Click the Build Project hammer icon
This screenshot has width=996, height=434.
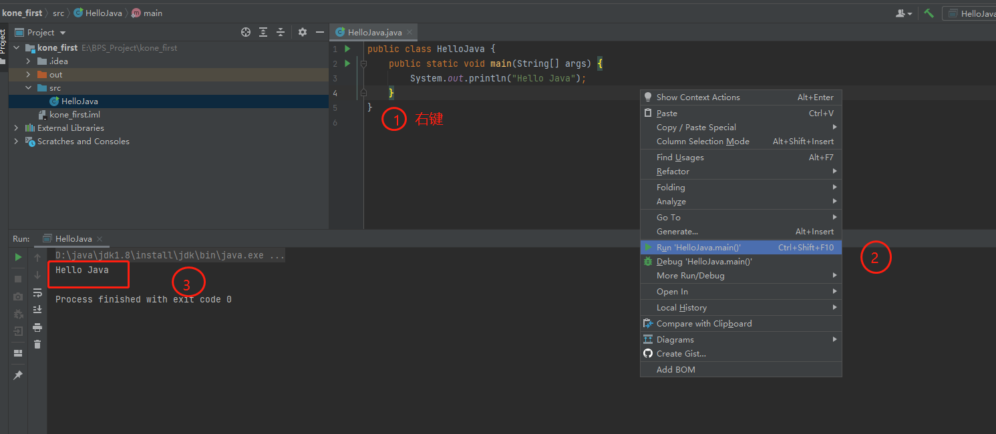point(929,13)
